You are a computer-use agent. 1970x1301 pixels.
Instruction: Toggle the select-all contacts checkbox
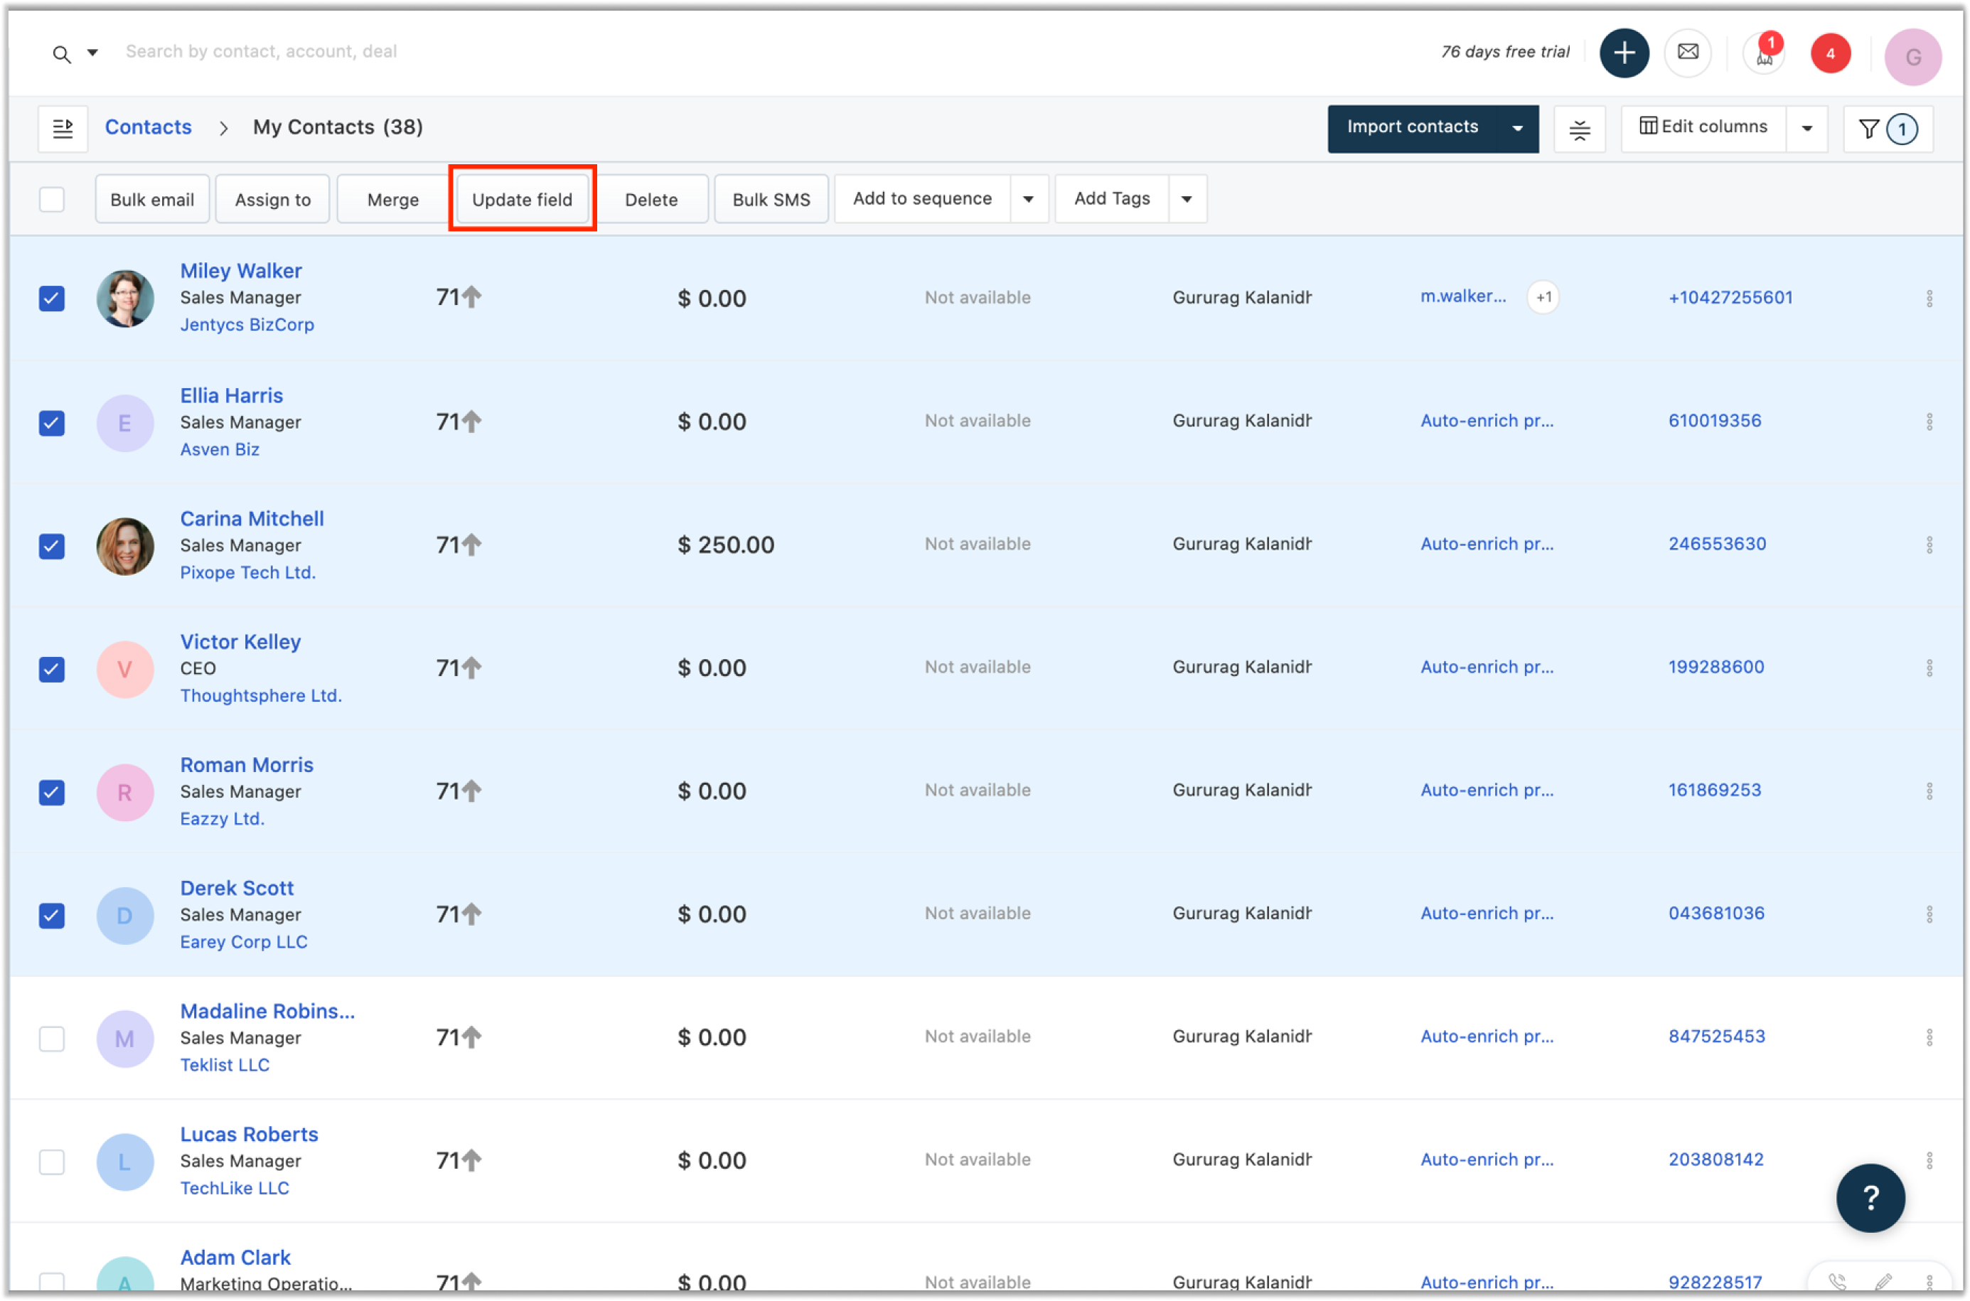coord(51,199)
